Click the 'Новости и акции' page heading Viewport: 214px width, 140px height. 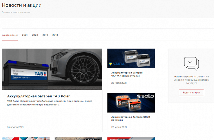click(x=22, y=5)
